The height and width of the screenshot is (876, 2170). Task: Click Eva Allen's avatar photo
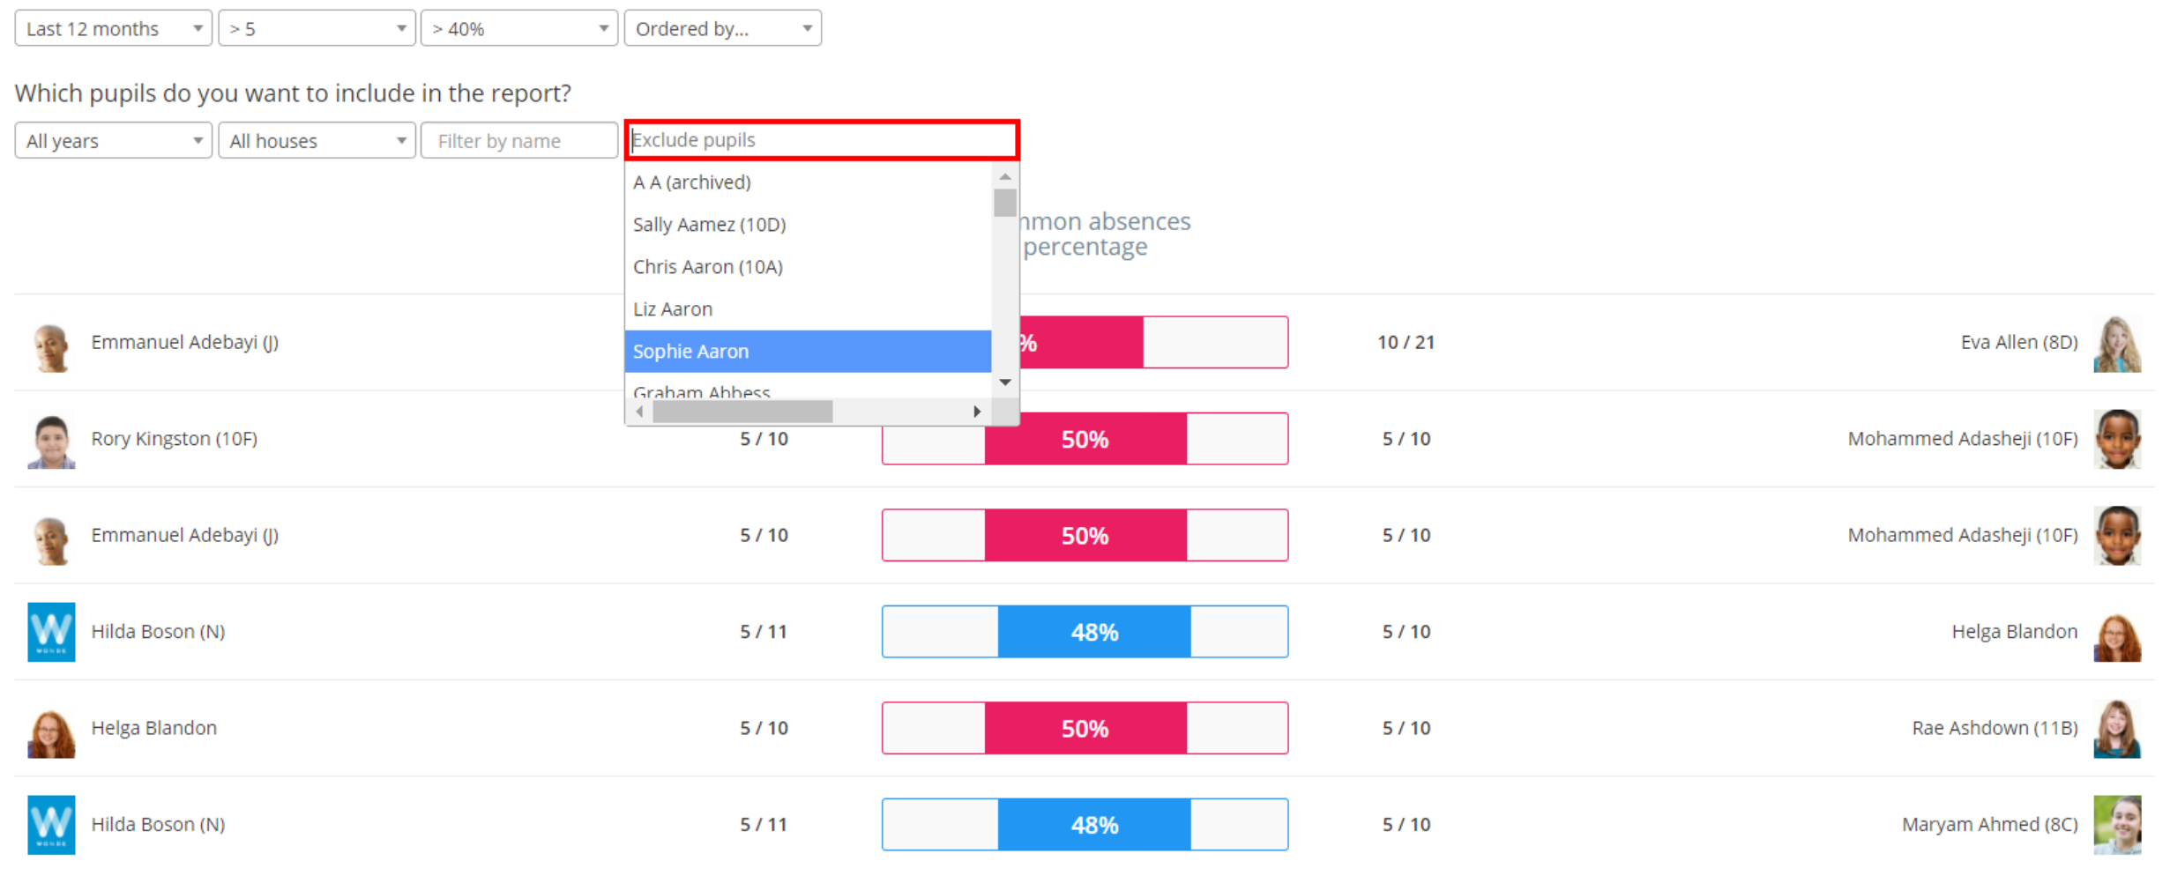pos(2116,343)
